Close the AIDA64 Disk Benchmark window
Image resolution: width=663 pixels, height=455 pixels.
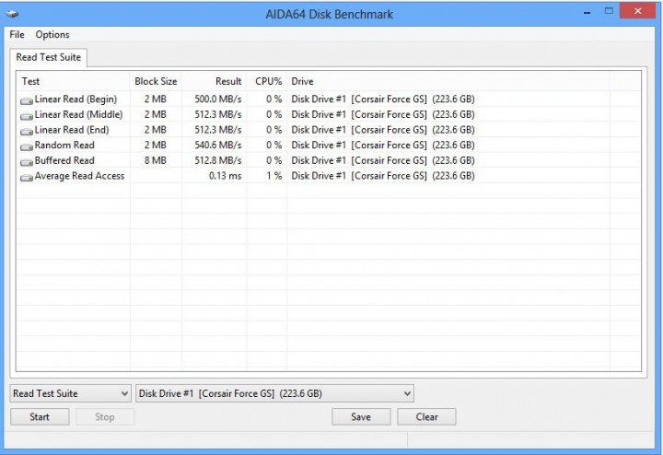click(x=637, y=11)
